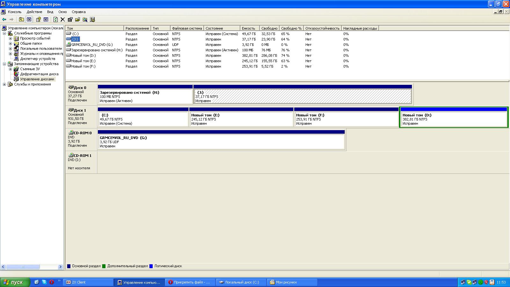Image resolution: width=510 pixels, height=287 pixels.
Task: Select the Новый том (E:) partition block
Action: 241,117
